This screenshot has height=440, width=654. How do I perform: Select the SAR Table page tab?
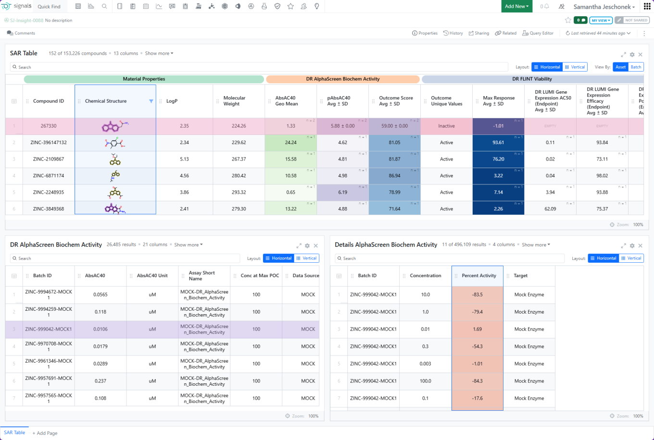click(x=14, y=432)
